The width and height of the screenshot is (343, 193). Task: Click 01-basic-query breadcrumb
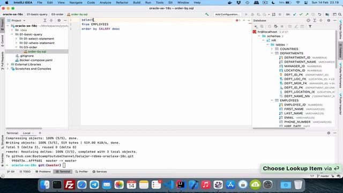(37, 14)
